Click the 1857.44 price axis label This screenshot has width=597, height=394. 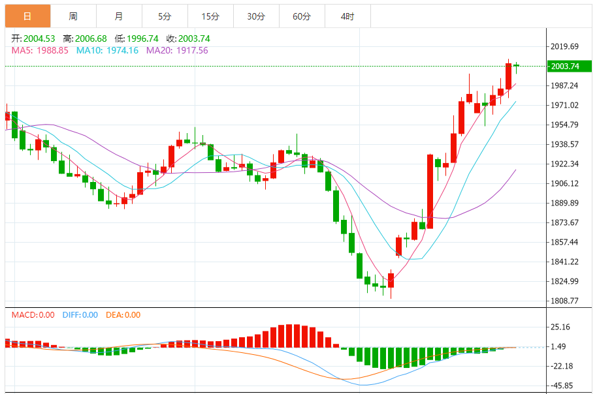point(564,242)
